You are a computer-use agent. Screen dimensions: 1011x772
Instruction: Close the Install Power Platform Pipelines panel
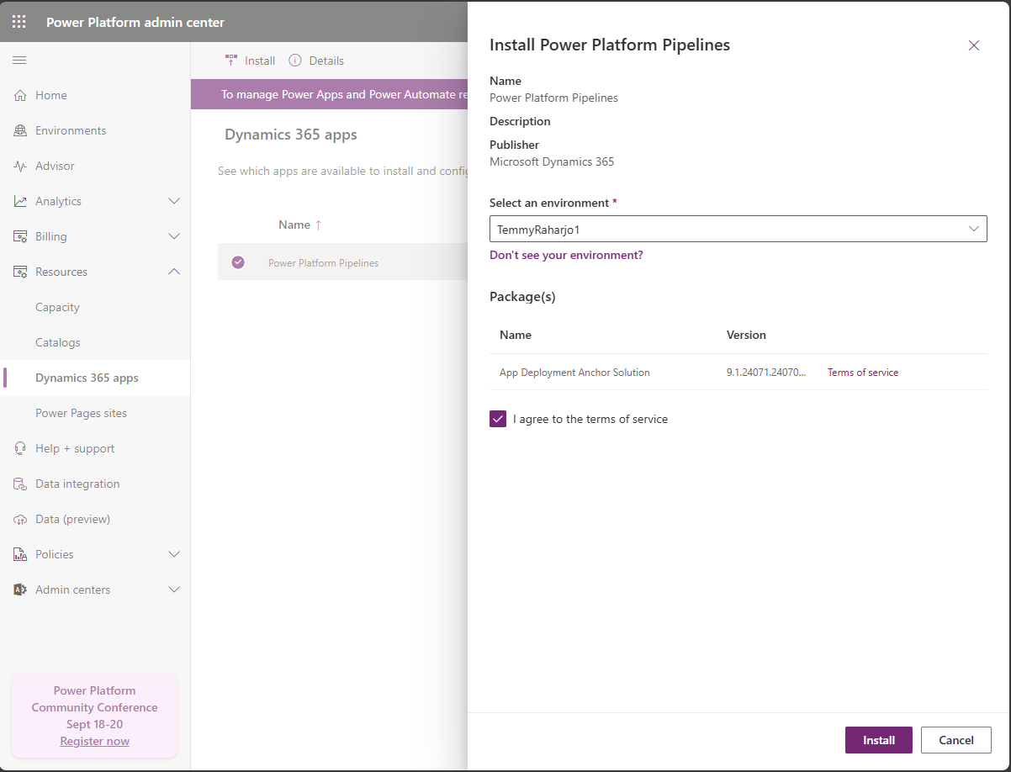974,45
